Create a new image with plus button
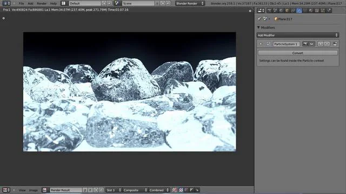Viewport: 346px width, 194px height. pos(96,190)
